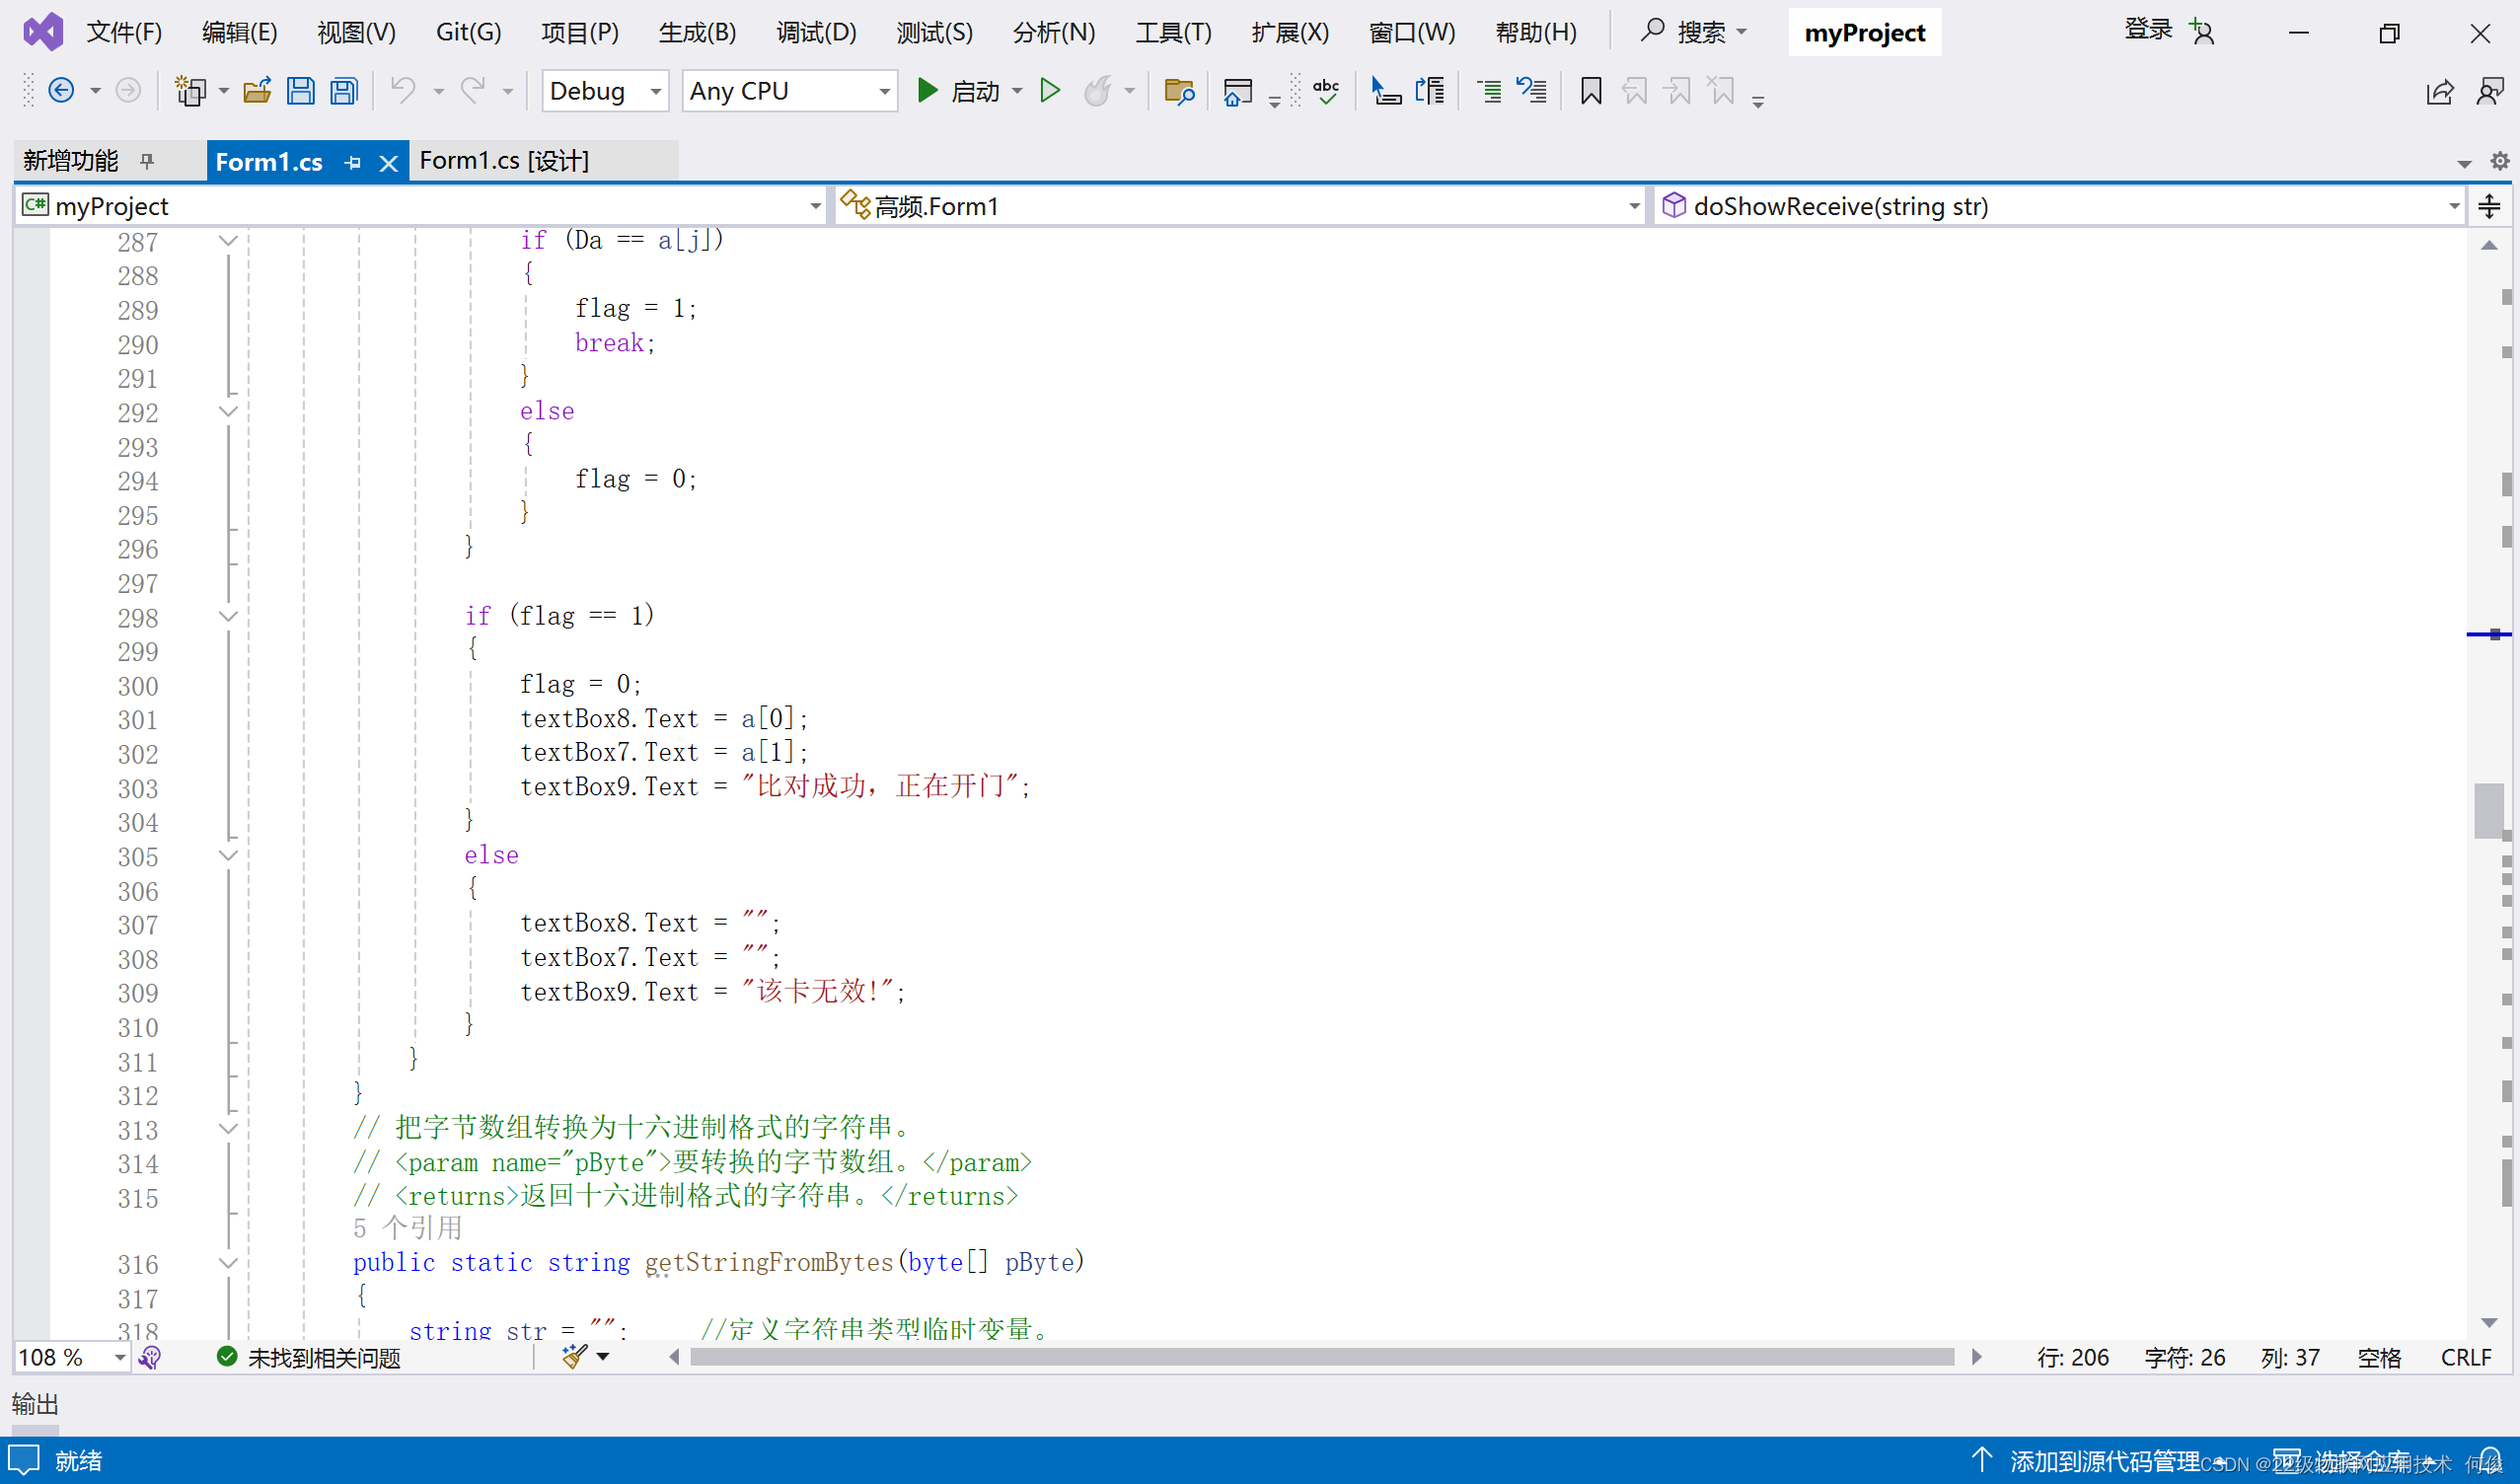Open the 帮助(H) menu
This screenshot has height=1484, width=2520.
(1536, 32)
